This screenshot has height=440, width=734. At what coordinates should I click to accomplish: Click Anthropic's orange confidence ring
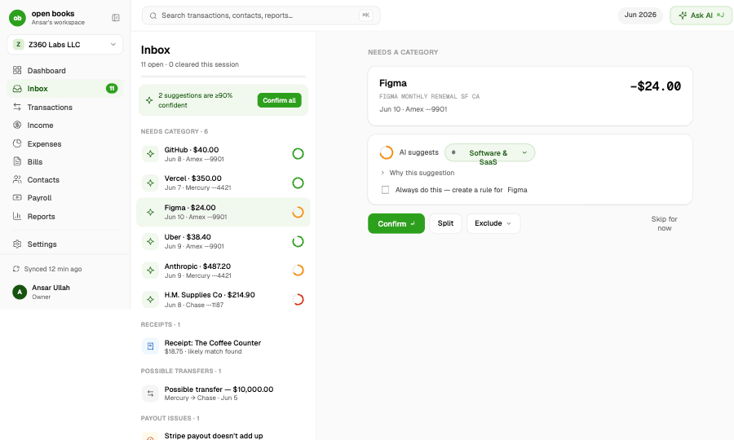(298, 271)
